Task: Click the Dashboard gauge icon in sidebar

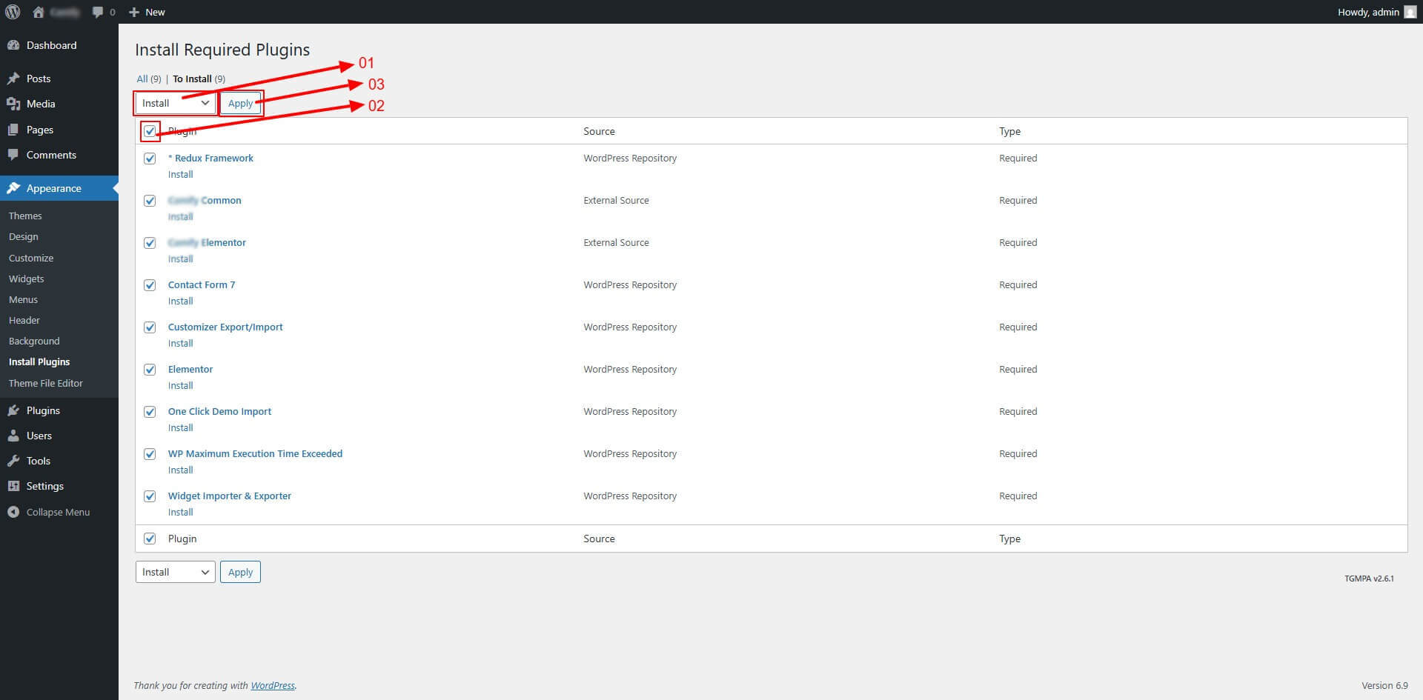Action: [13, 45]
